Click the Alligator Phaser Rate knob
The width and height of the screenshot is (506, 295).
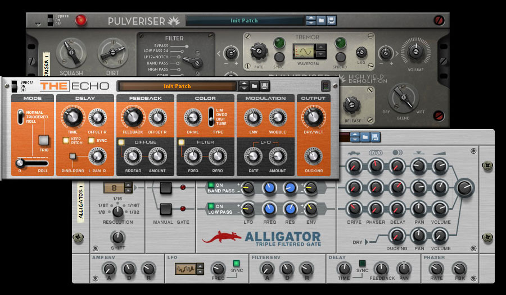436,268
